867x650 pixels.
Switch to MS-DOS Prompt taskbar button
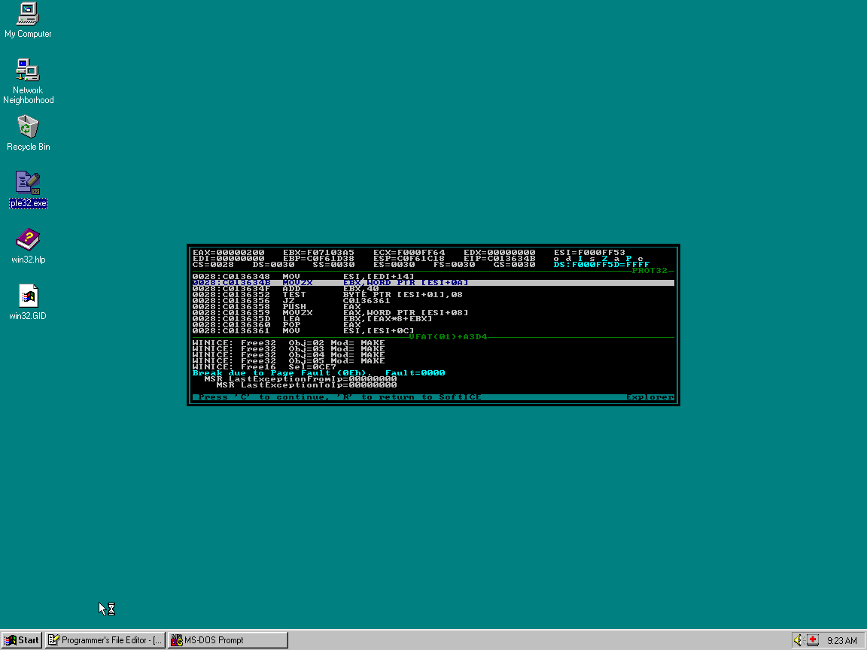point(228,640)
